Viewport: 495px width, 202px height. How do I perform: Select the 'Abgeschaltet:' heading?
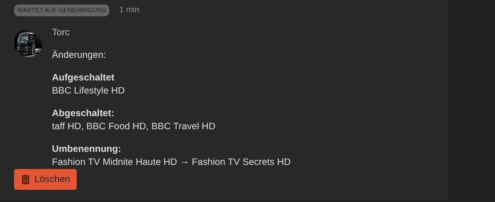[x=83, y=113]
